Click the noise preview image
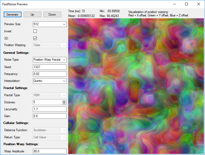This screenshot has height=155, width=205. click(x=136, y=86)
